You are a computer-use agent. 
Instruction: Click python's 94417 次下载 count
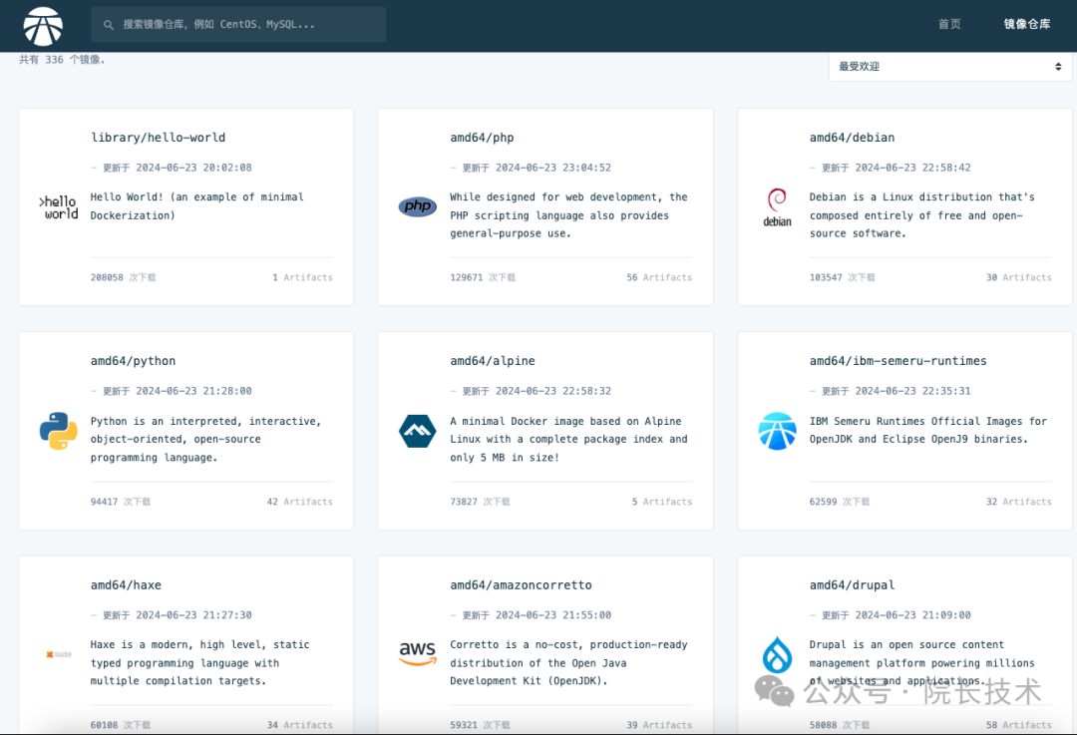click(x=121, y=502)
